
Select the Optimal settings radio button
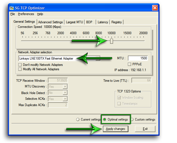coord(105,119)
